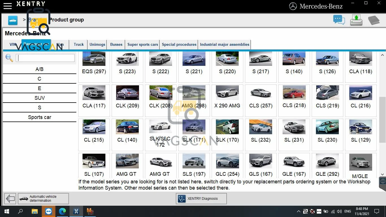Launch File Explorer from the taskbar
Screen dimensions: 386x217
pos(34,211)
